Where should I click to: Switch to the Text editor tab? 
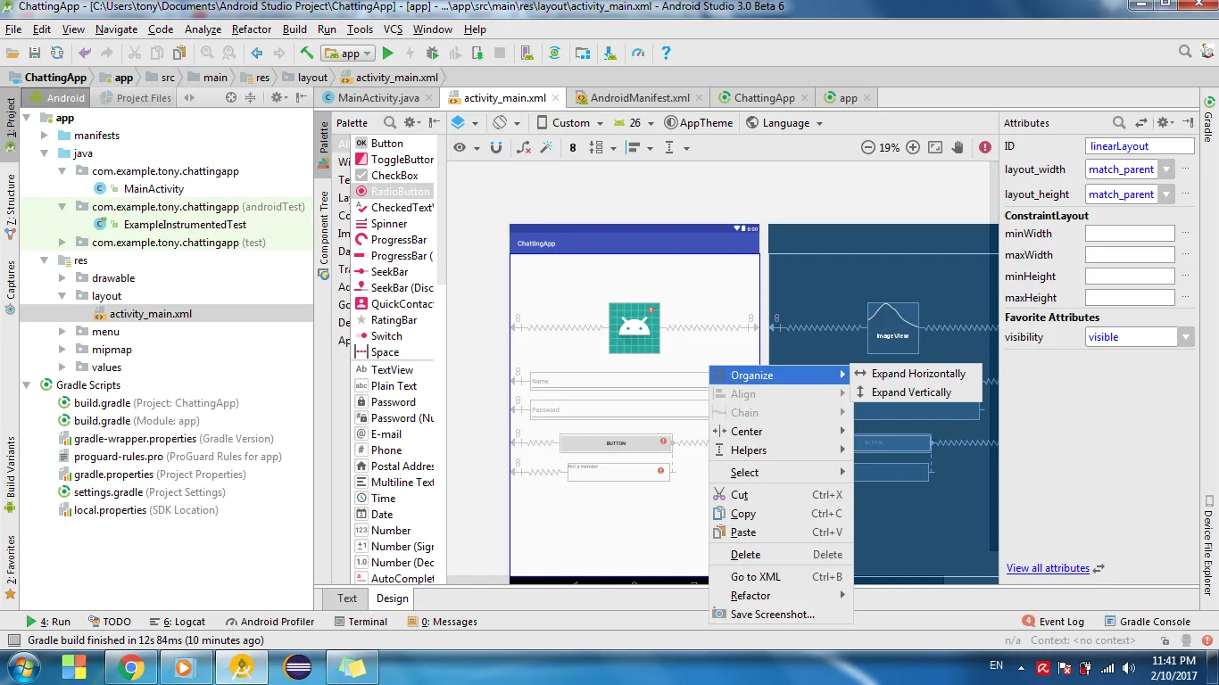pos(347,598)
